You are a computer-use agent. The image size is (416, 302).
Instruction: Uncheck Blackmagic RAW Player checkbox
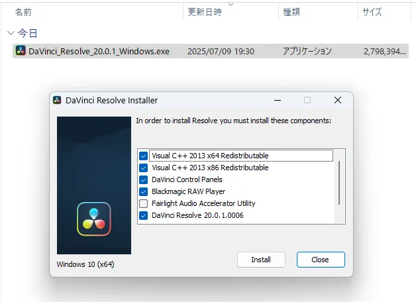click(144, 191)
